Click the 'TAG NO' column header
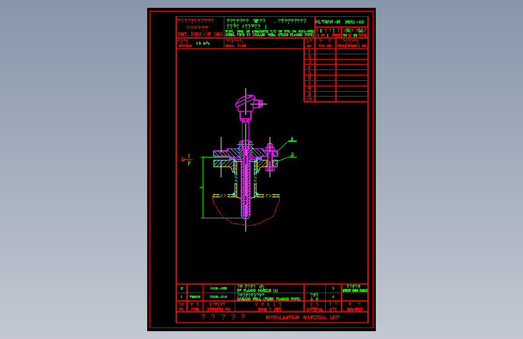 pos(325,46)
